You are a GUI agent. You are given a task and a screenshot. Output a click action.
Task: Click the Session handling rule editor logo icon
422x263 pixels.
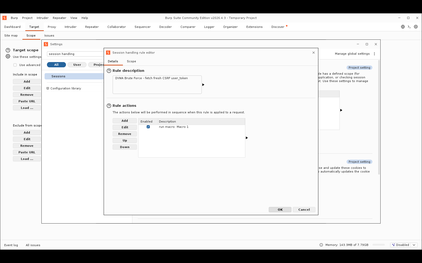(108, 53)
